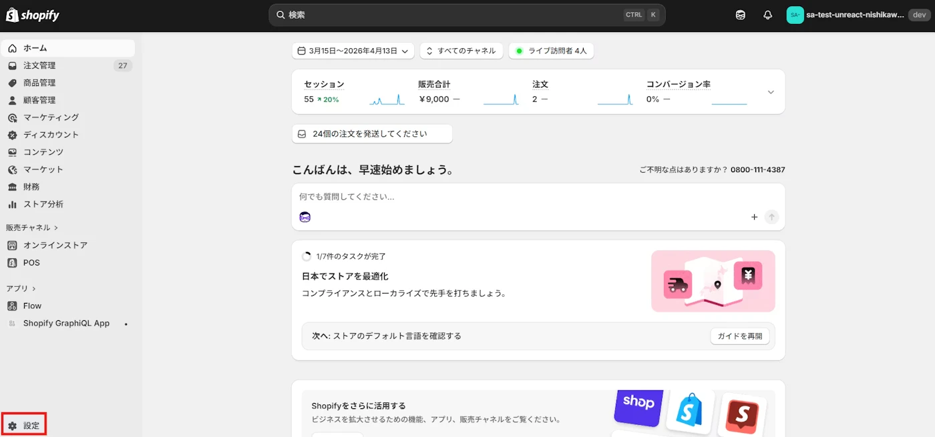Go to ストア分析 in the sidebar

(x=68, y=204)
